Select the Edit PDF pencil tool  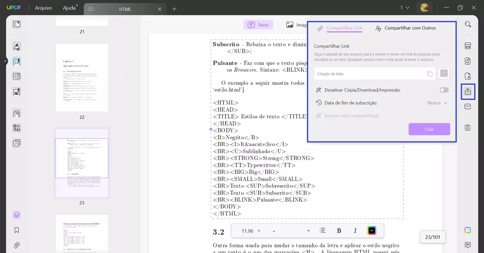pos(16,61)
